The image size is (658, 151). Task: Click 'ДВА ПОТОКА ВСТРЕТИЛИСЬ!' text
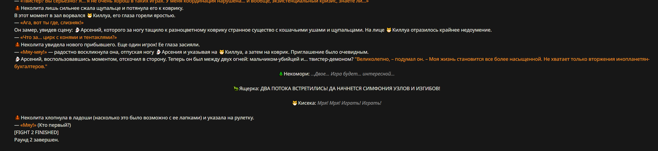294,89
